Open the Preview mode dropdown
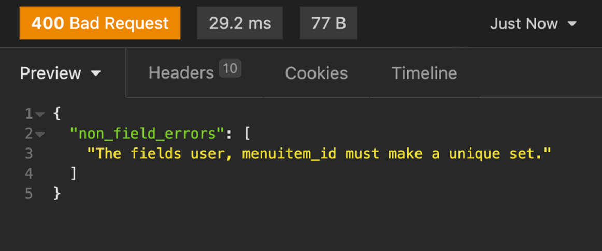The width and height of the screenshot is (602, 251). [x=61, y=73]
